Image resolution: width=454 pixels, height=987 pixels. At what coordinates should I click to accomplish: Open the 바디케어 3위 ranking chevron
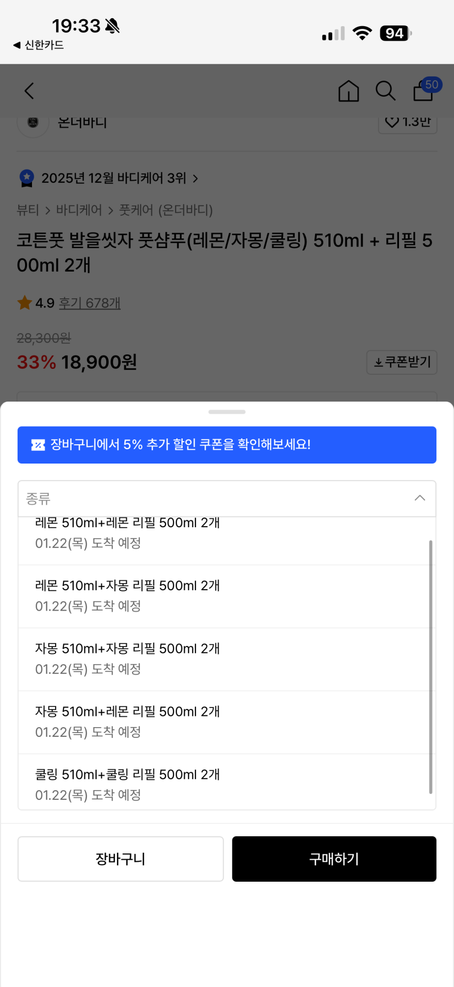coord(195,179)
